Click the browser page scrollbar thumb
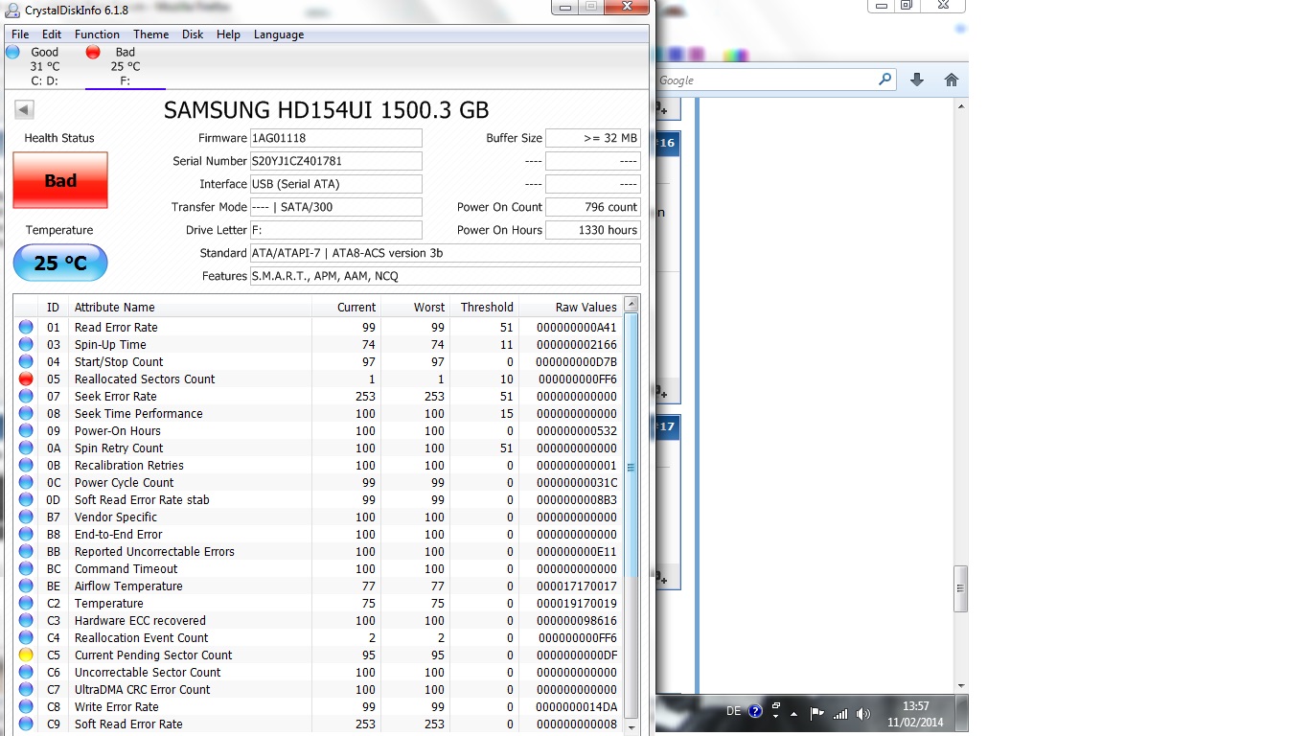The image size is (1309, 736). pos(961,588)
